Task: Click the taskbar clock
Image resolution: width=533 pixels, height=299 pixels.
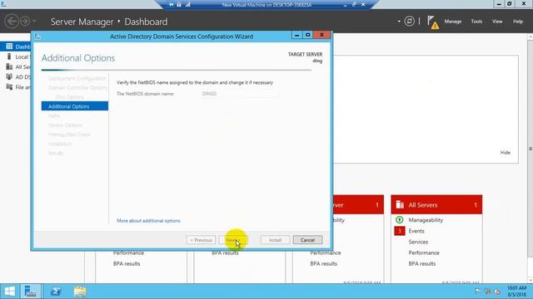Action: [516, 292]
